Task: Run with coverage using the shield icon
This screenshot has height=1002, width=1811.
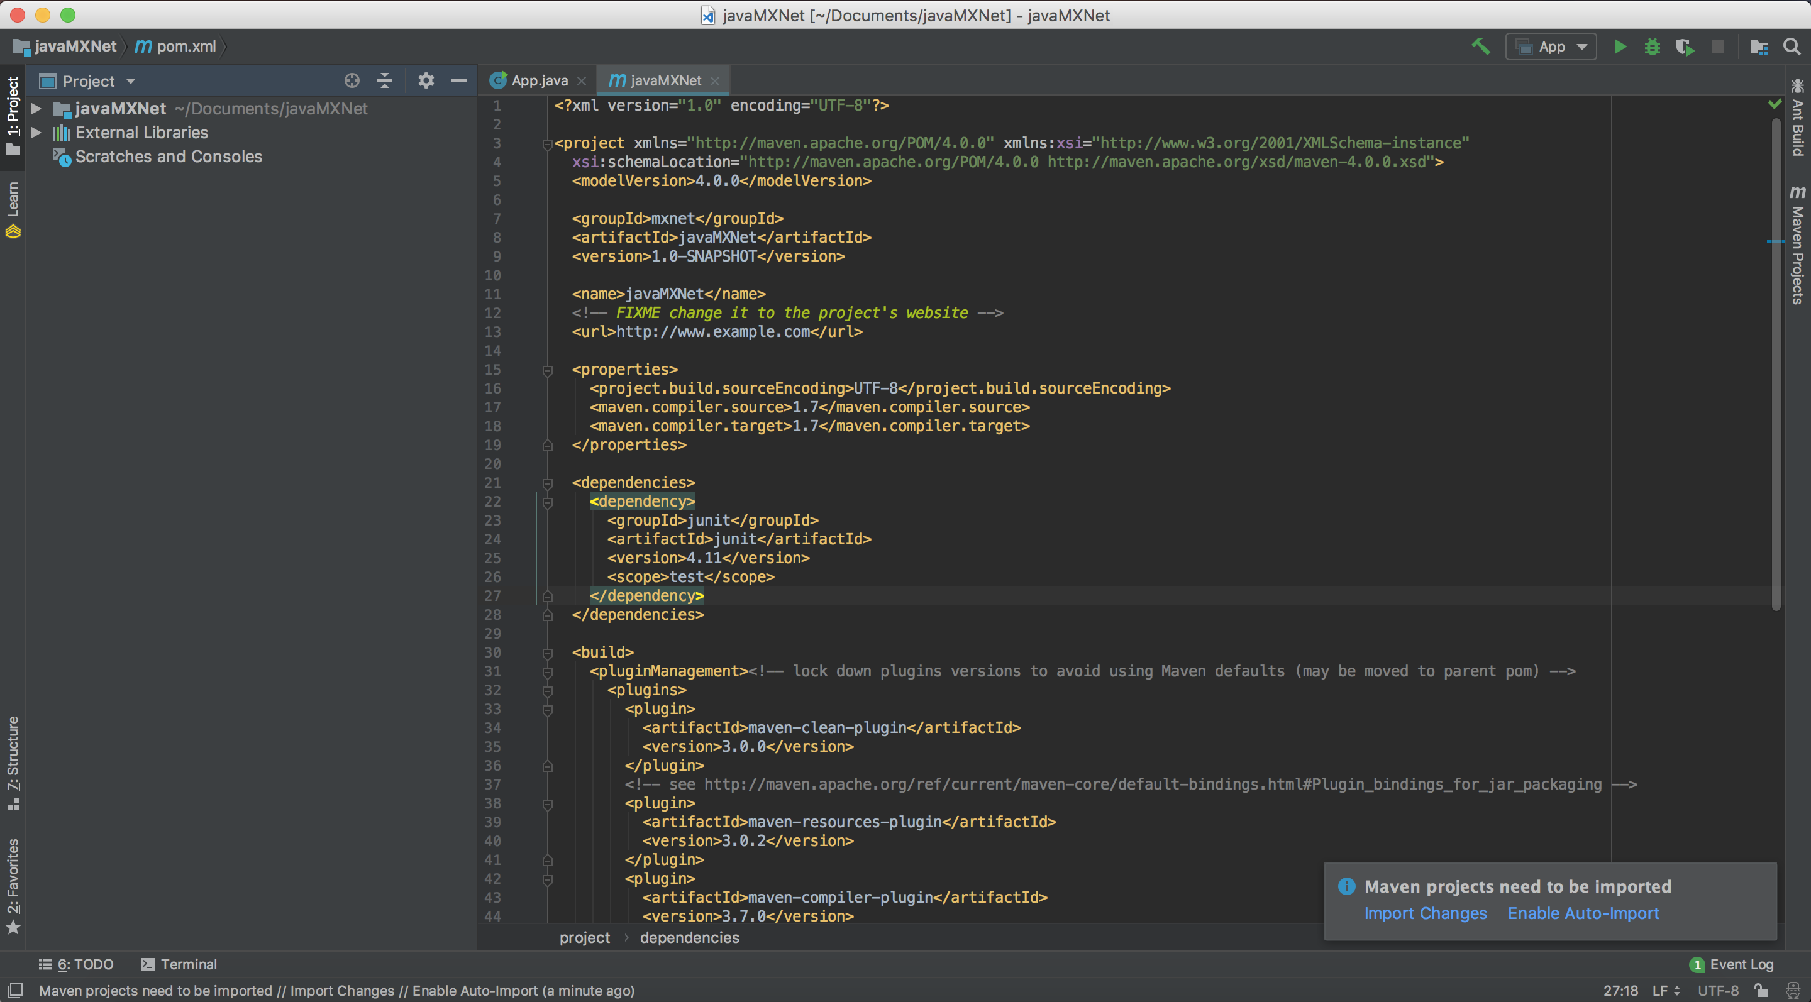Action: tap(1685, 47)
